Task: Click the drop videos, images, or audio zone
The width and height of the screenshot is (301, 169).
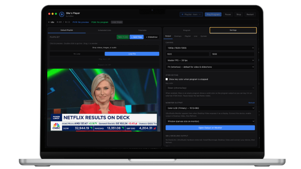Action: [x=104, y=48]
